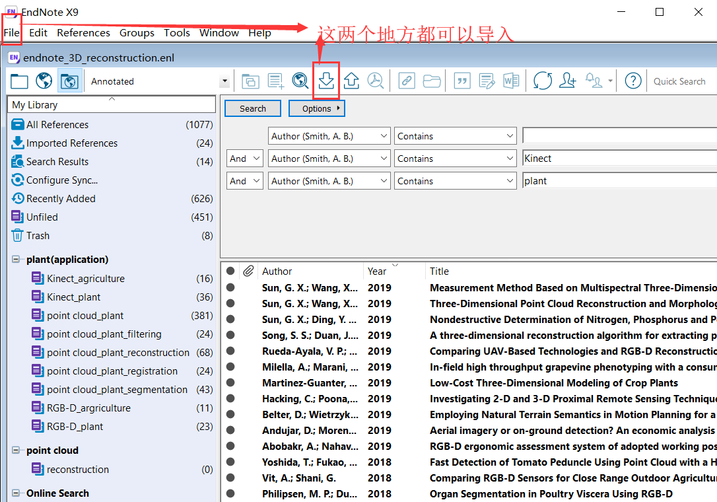Click Open Link icon
The height and width of the screenshot is (502, 717).
pos(407,81)
